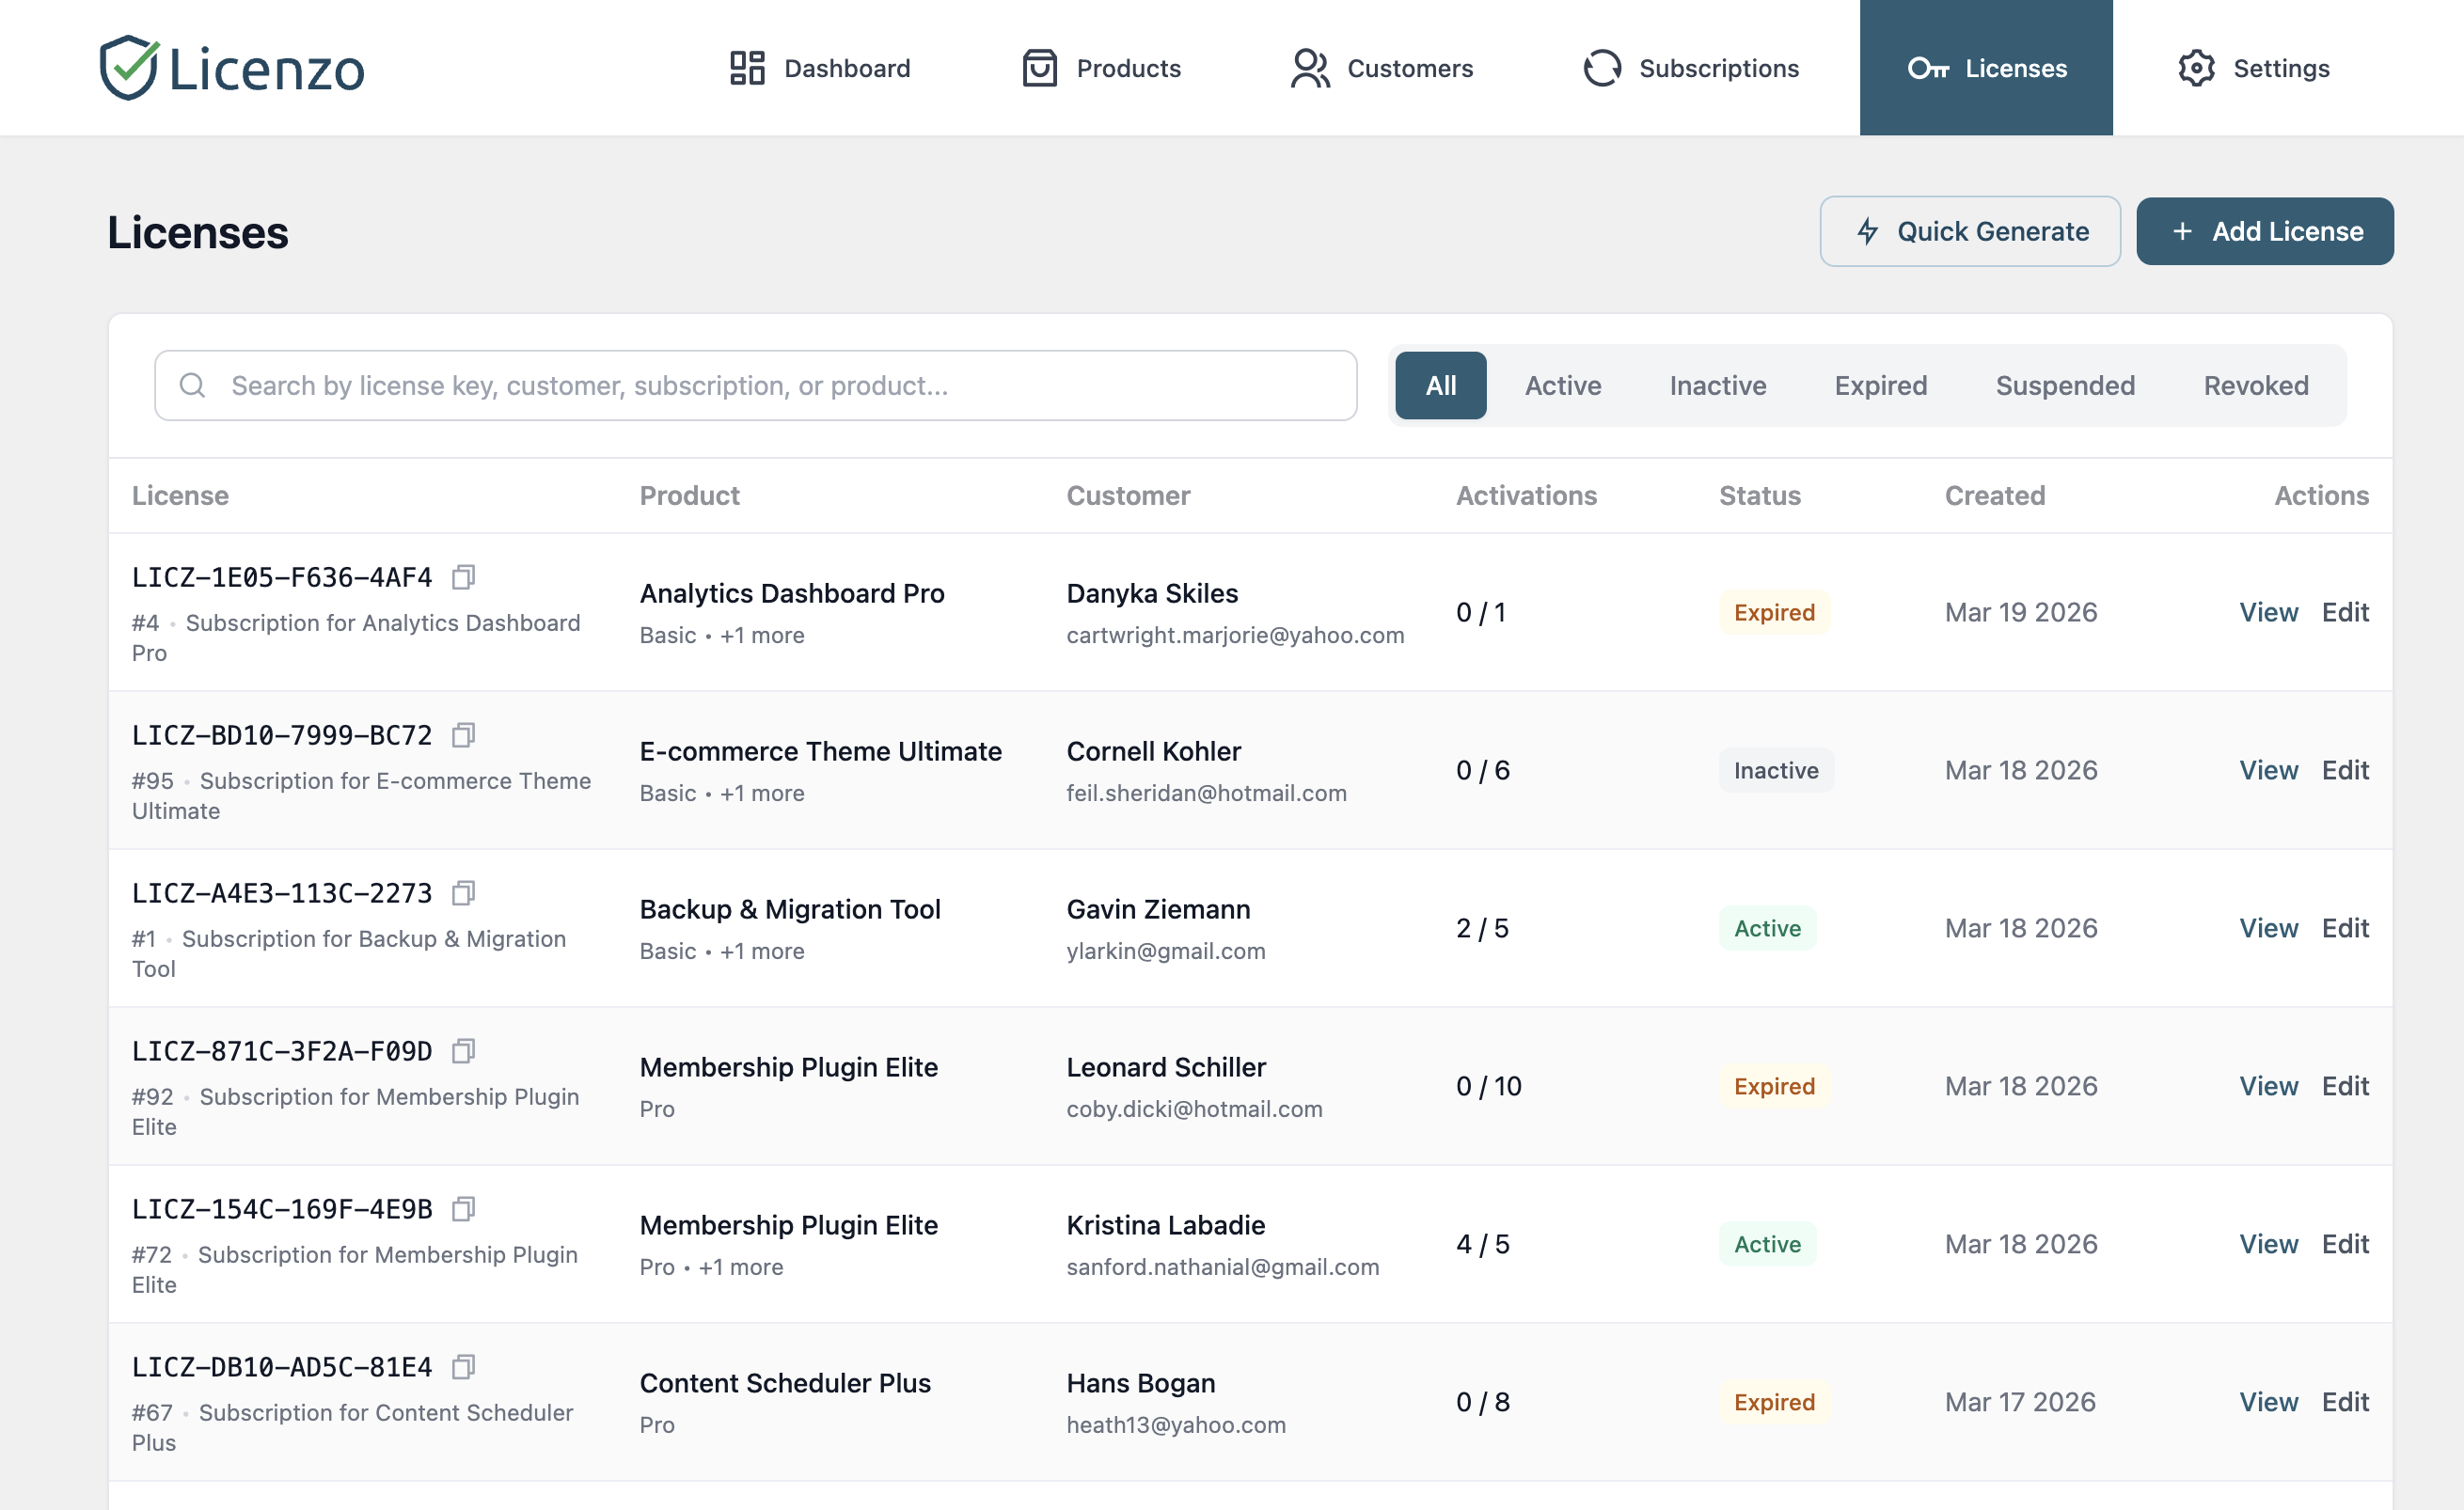This screenshot has width=2464, height=1510.
Task: Edit Hans Bogan's Content Scheduler license
Action: (x=2345, y=1401)
